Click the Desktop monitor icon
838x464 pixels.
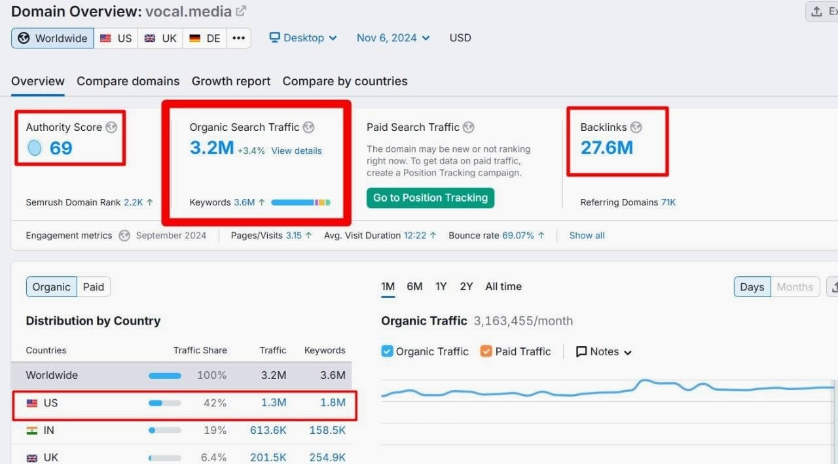pyautogui.click(x=275, y=38)
